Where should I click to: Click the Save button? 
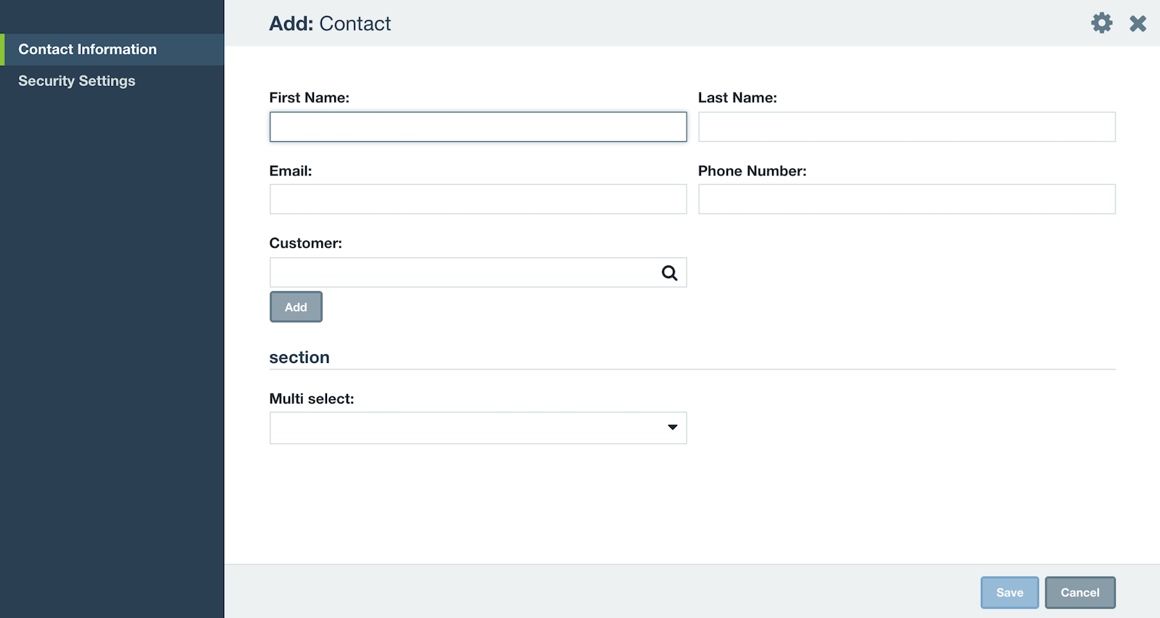click(1010, 592)
